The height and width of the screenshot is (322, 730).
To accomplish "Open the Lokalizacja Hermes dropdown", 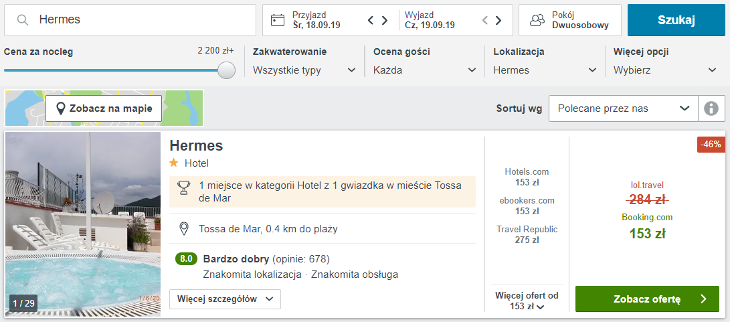I will coord(545,70).
